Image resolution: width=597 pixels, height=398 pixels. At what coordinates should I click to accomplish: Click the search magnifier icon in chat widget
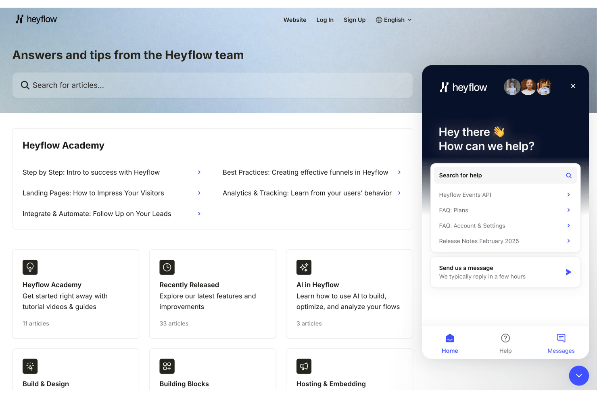point(569,175)
